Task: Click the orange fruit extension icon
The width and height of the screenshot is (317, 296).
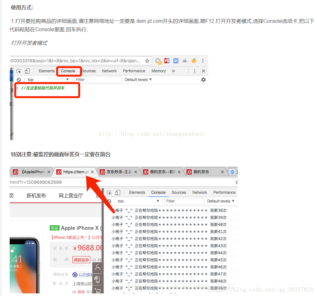Action: (194, 61)
